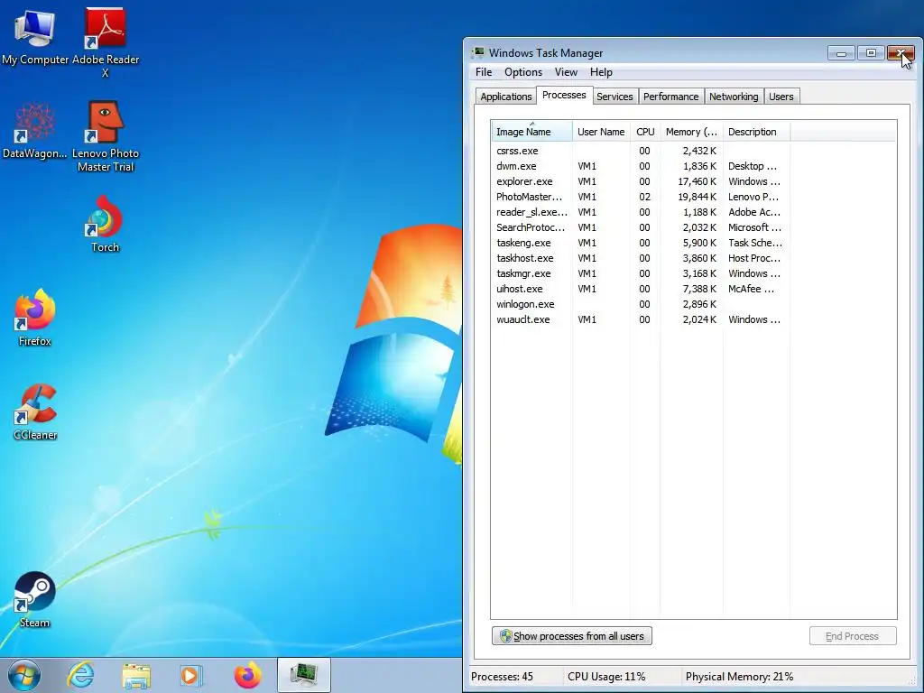
Task: Open the Windows Start button
Action: point(23,675)
